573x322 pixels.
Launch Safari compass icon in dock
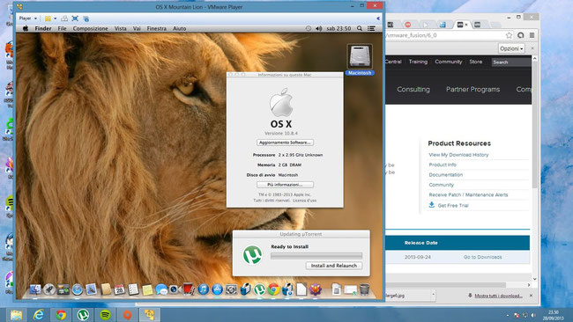77,289
